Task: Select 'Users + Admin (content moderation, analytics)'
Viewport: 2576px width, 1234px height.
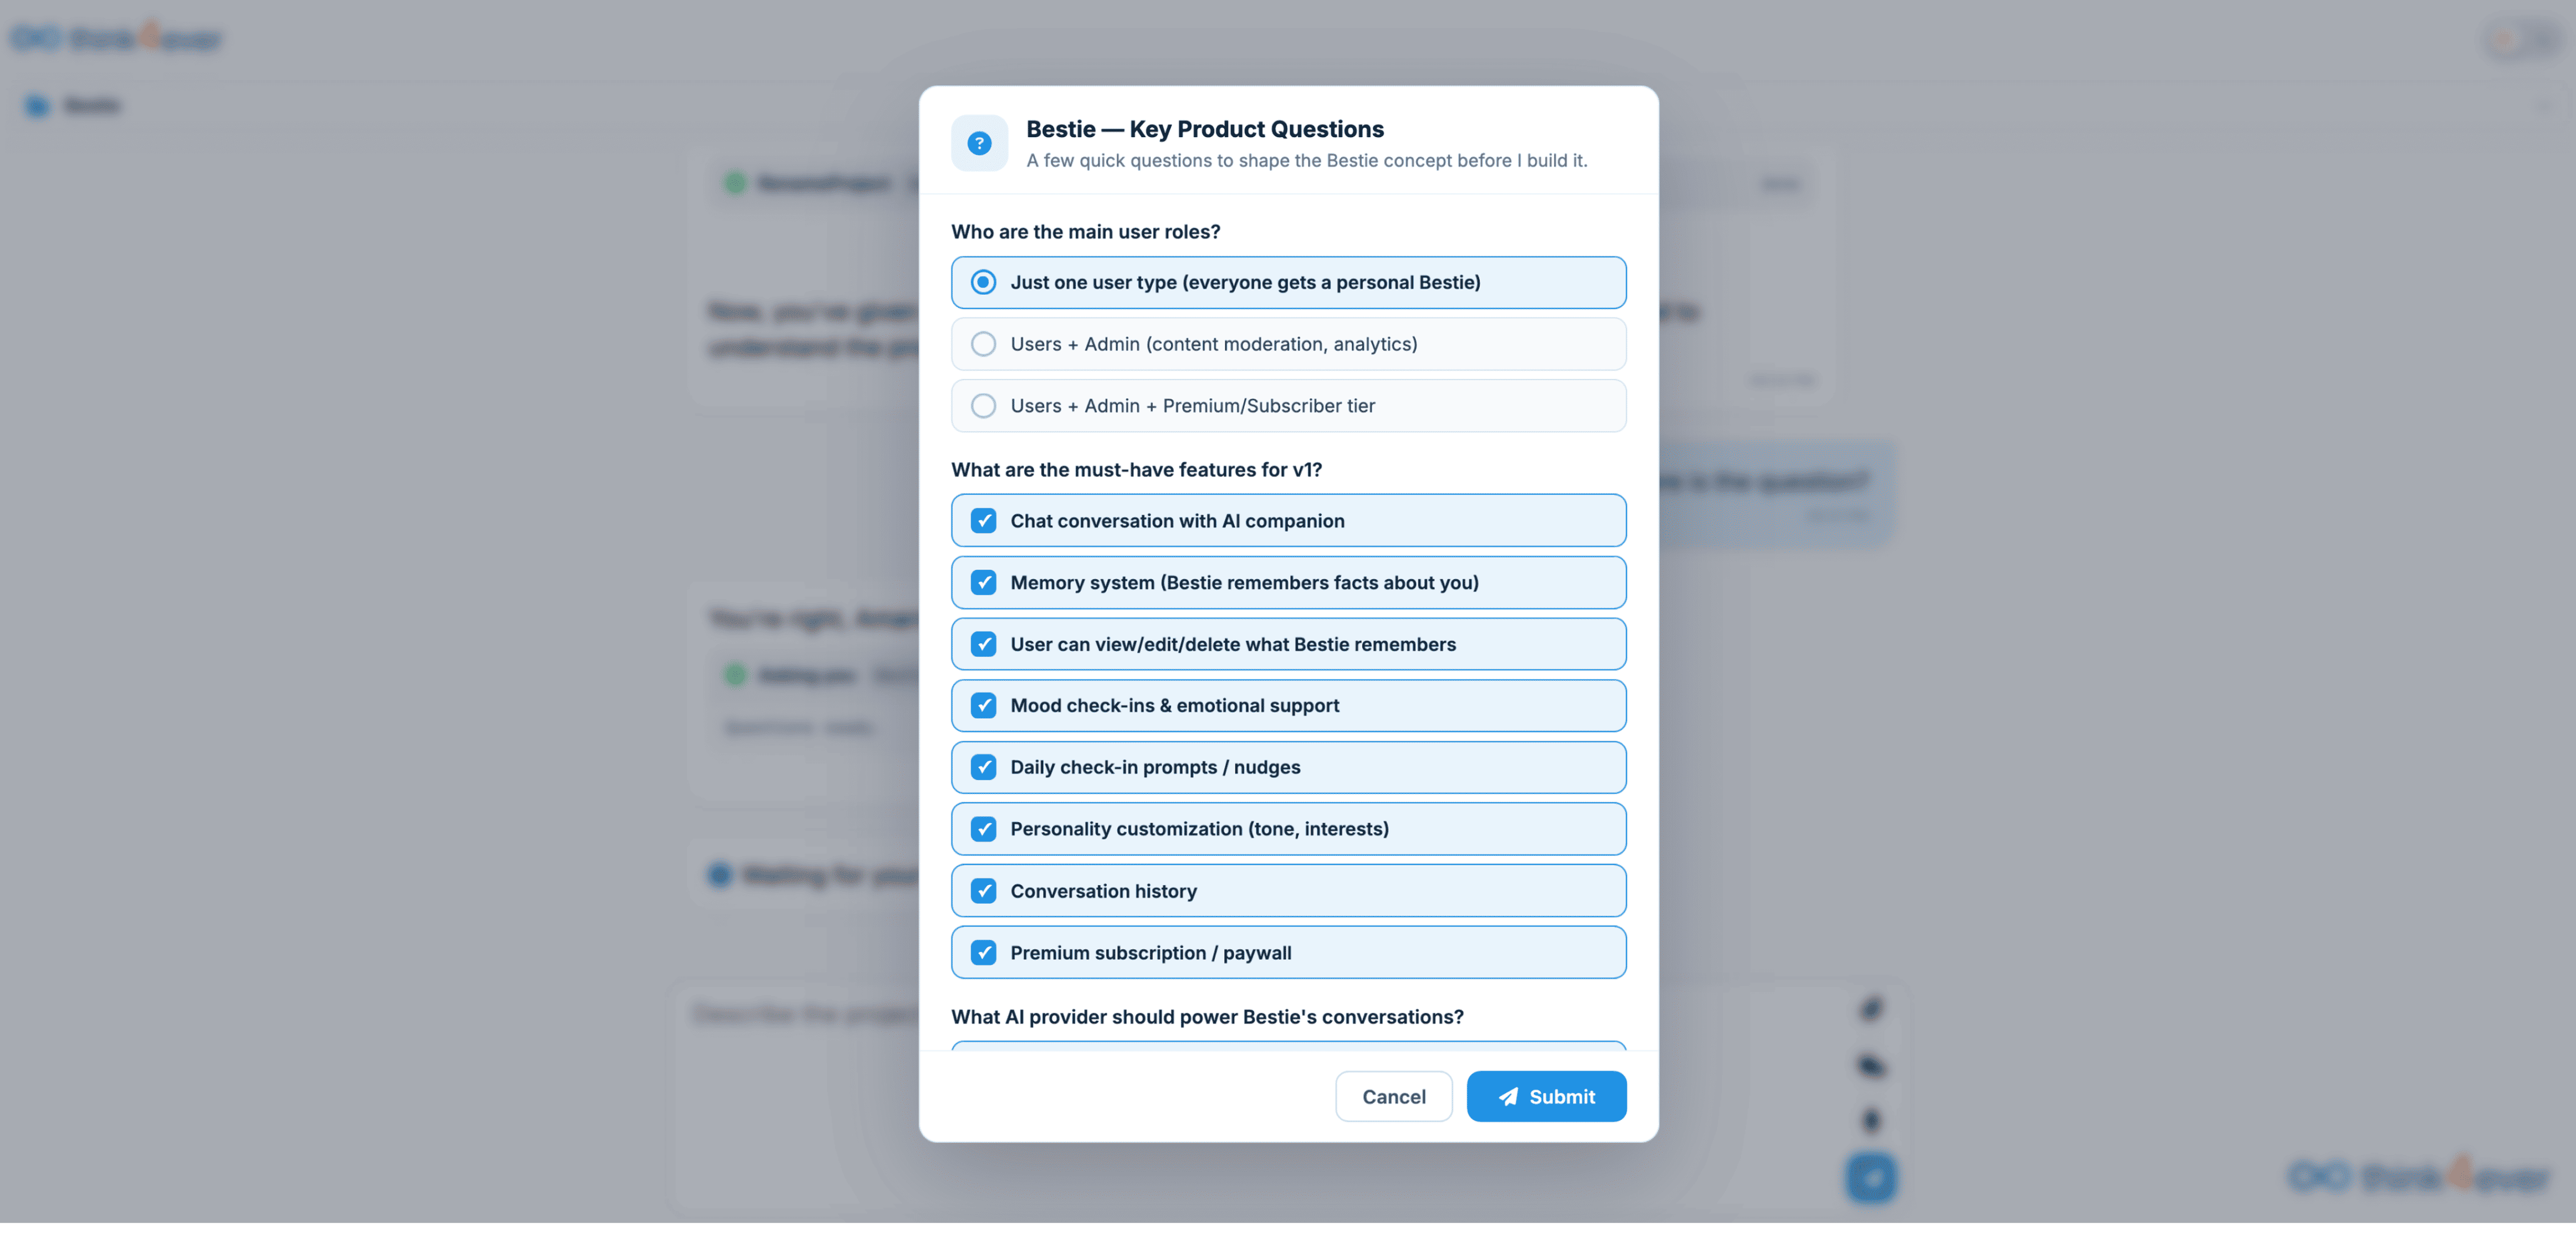Action: coord(1288,344)
